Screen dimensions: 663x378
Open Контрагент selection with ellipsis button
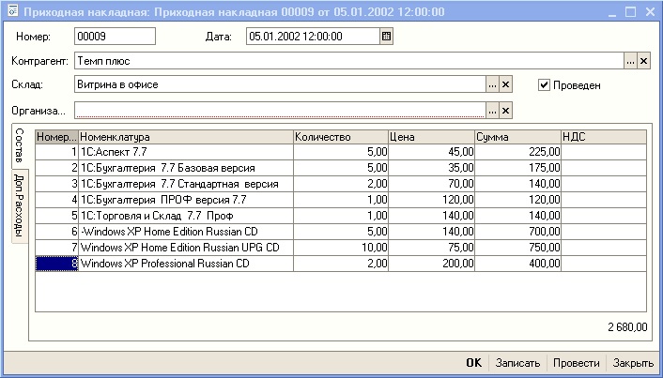coord(630,61)
